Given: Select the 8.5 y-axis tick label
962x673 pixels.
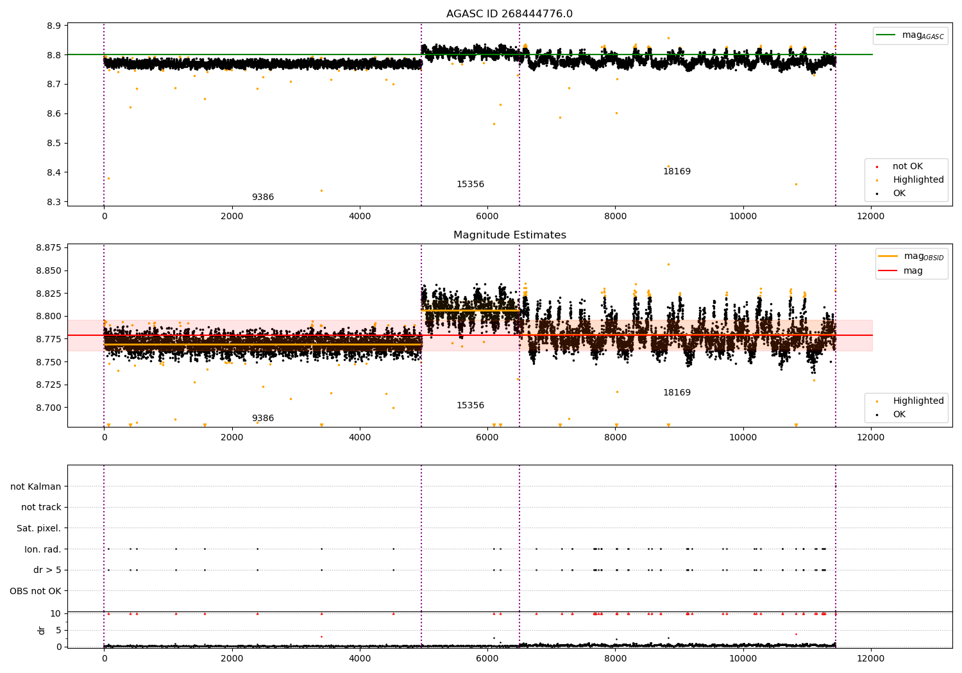Looking at the screenshot, I should pos(54,143).
